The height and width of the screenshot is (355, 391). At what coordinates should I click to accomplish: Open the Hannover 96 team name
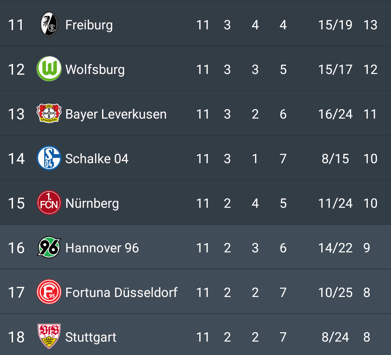(x=102, y=248)
